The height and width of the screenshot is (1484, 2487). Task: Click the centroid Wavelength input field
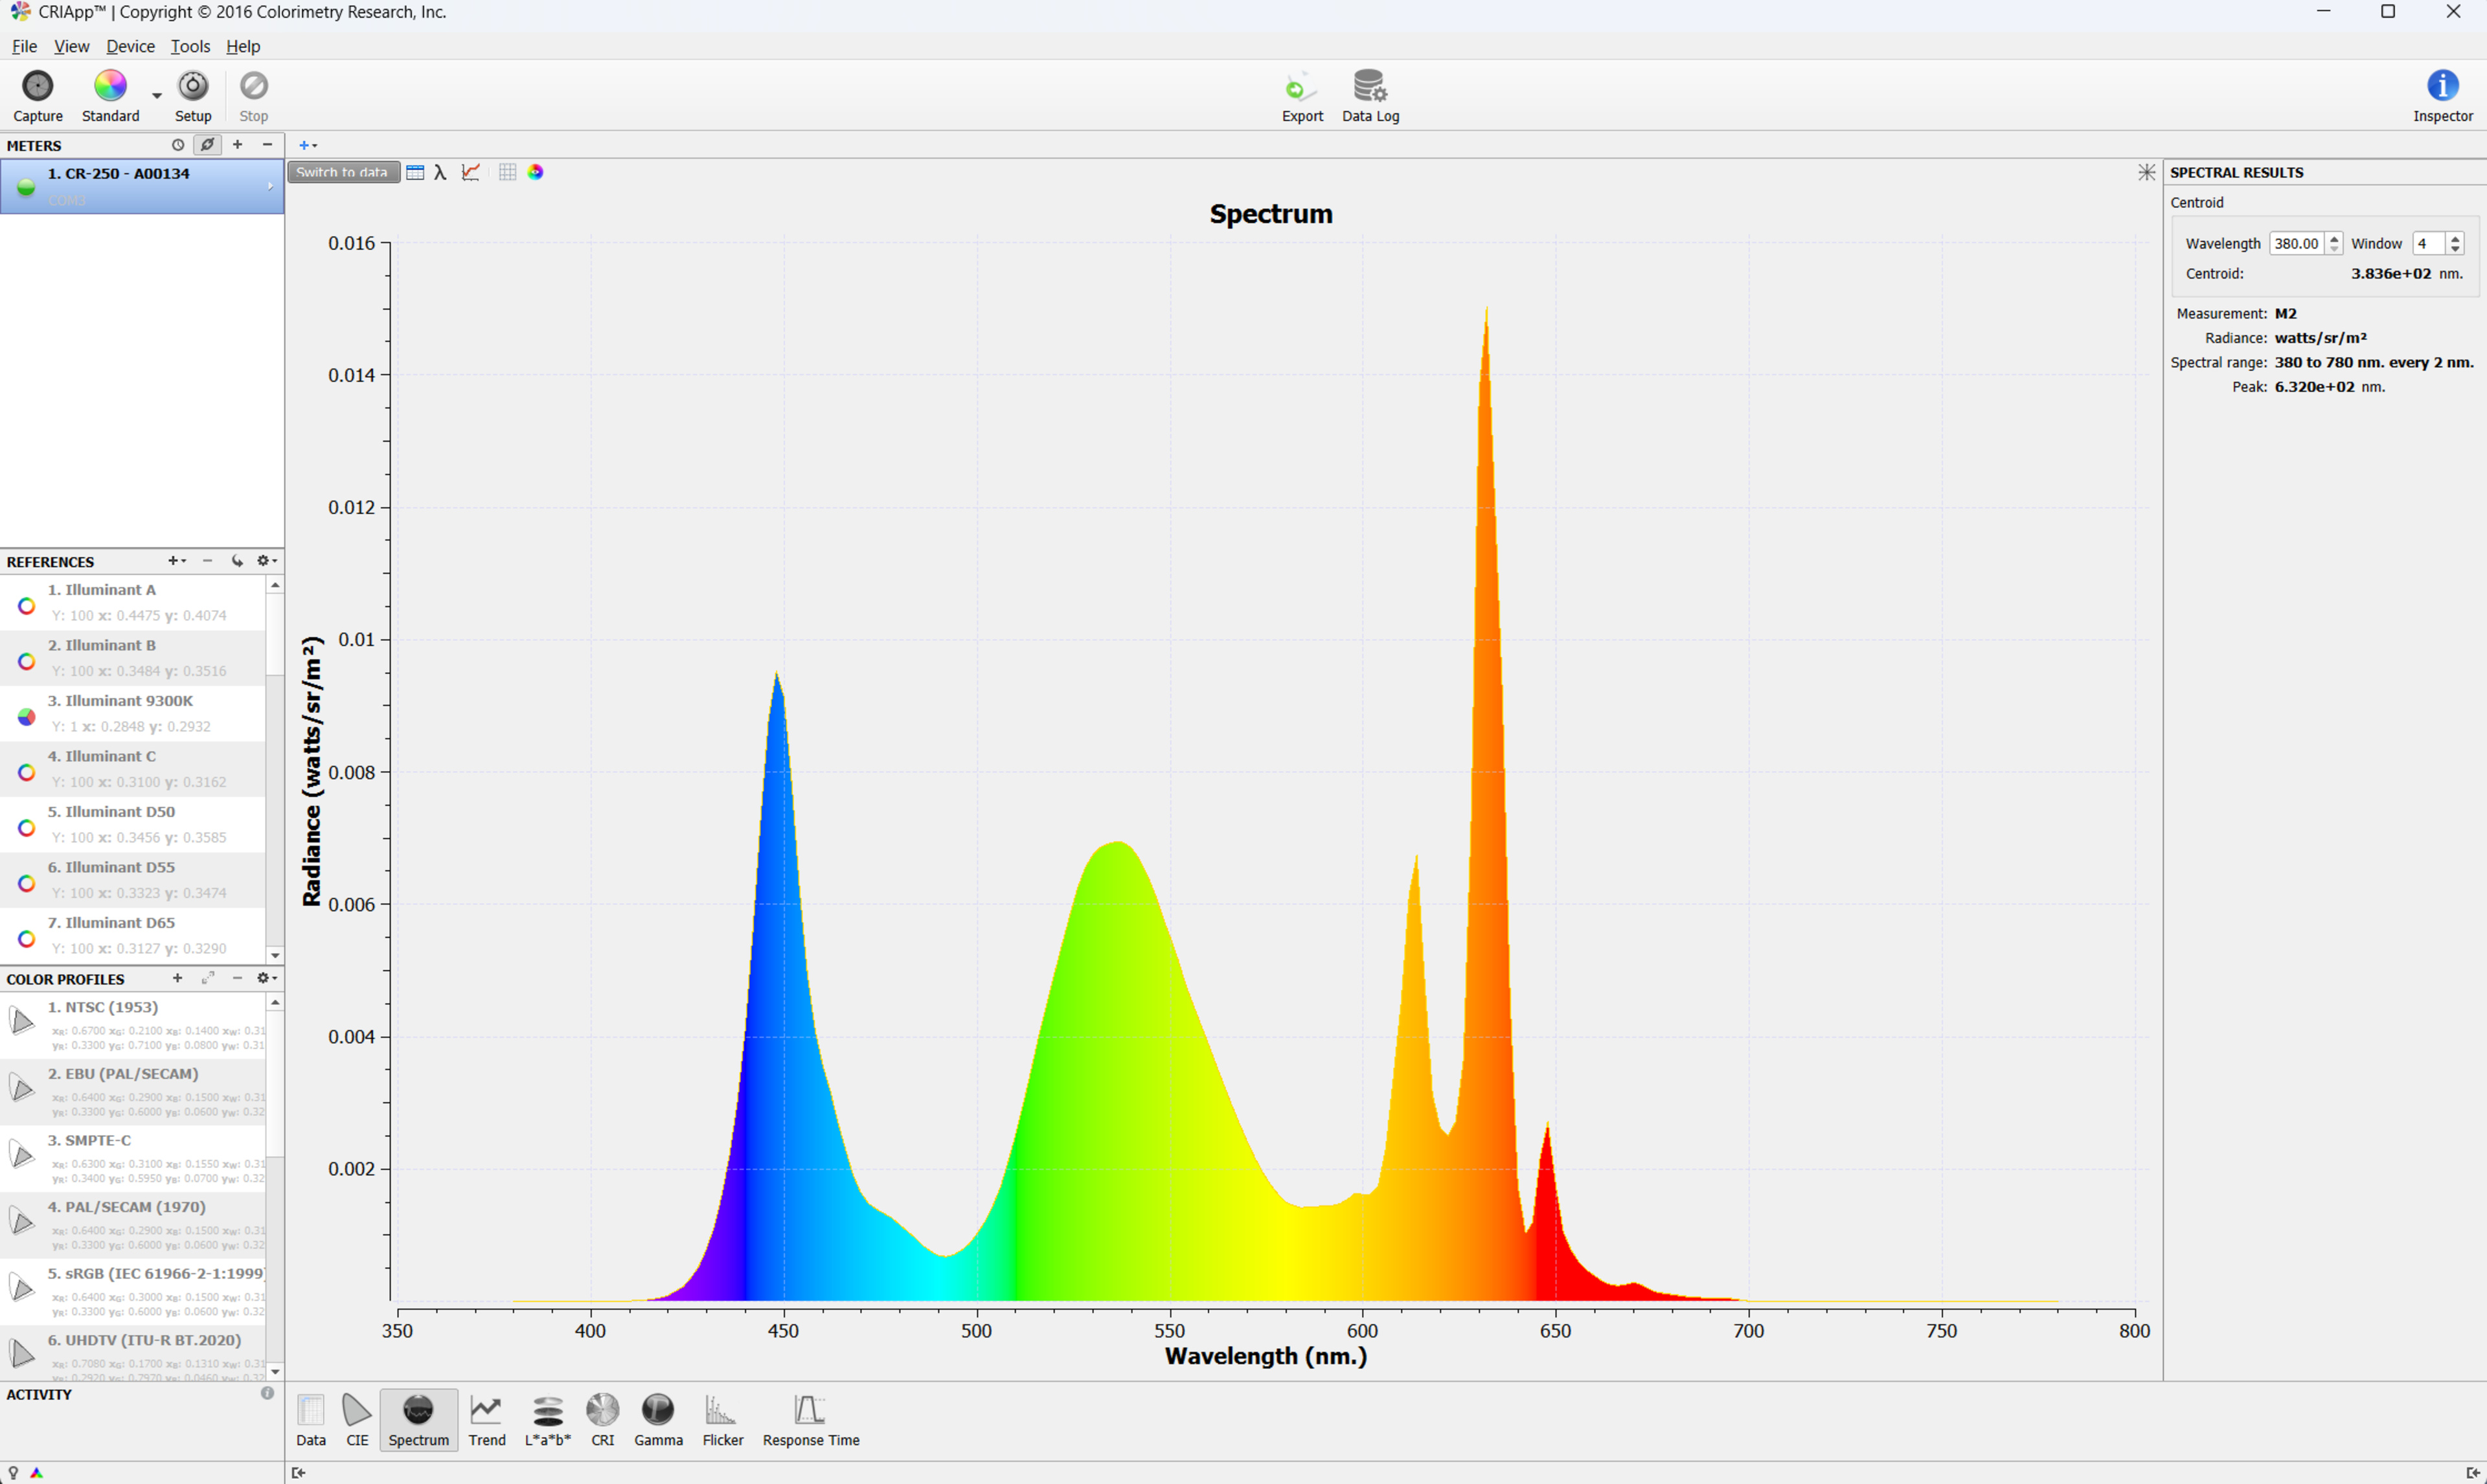pyautogui.click(x=2295, y=244)
